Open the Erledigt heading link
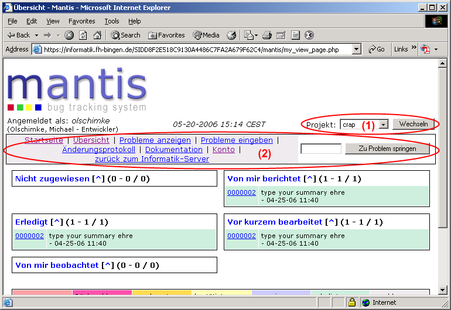This screenshot has height=310, width=451. point(32,222)
